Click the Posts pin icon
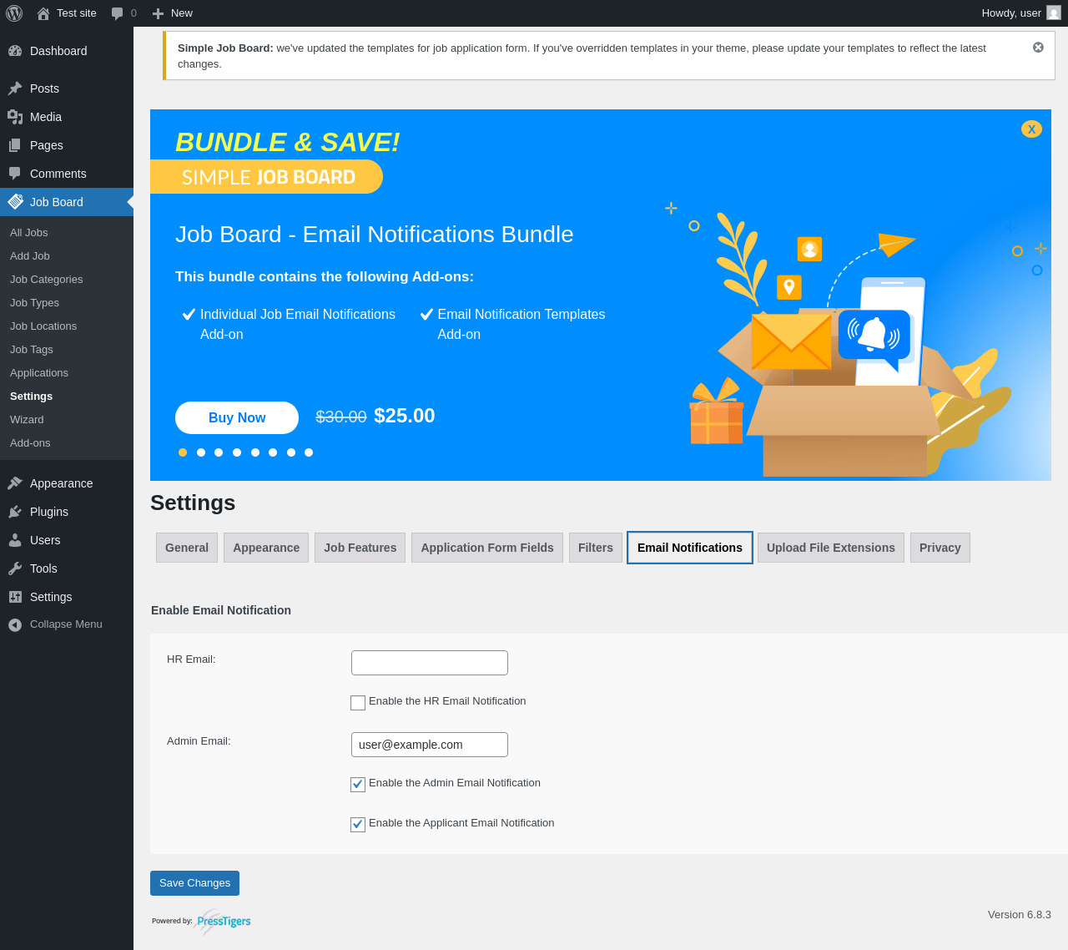The image size is (1068, 950). [x=15, y=88]
